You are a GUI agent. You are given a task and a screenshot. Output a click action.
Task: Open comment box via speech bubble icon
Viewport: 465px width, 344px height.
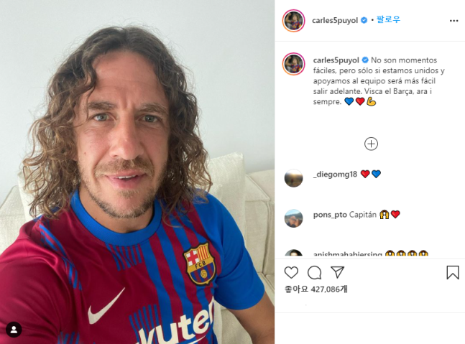pyautogui.click(x=314, y=273)
